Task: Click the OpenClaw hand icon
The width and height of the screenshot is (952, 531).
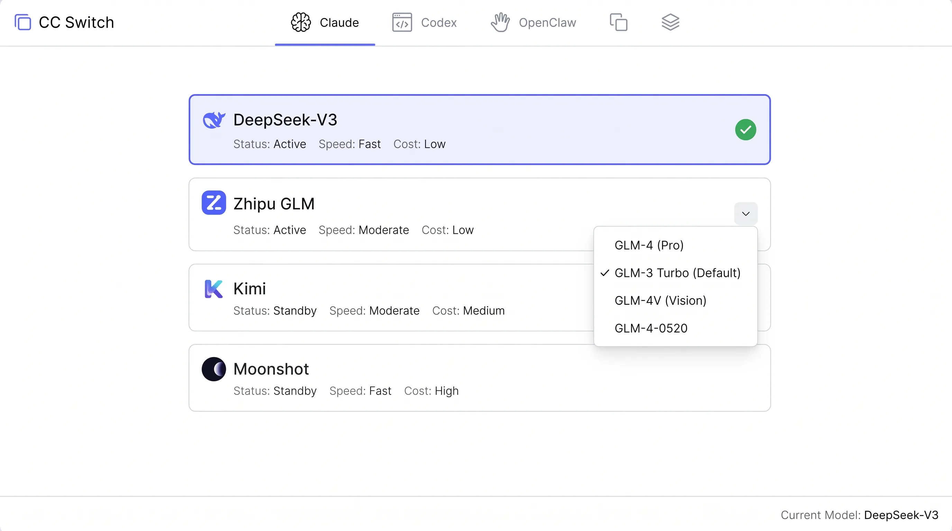Action: coord(500,22)
